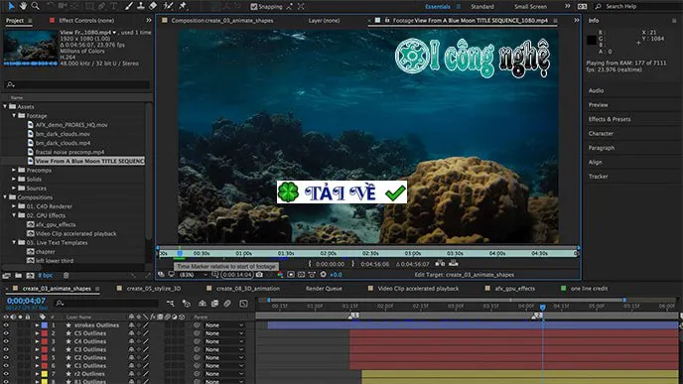The height and width of the screenshot is (384, 683).
Task: Click the hide shy layers icon
Action: (203, 303)
